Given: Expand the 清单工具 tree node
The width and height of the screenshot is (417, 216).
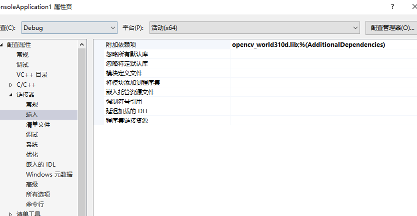Looking at the screenshot, I should pos(10,214).
